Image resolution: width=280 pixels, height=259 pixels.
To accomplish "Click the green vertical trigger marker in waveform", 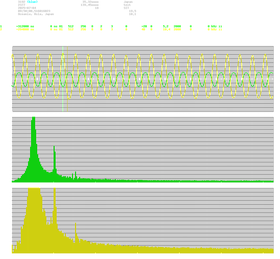I will point(63,79).
